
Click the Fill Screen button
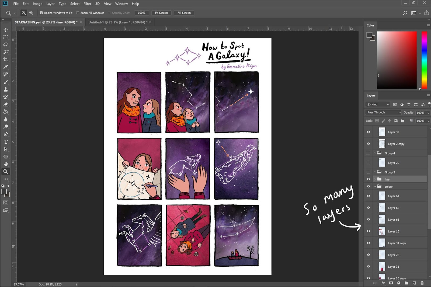tap(184, 13)
